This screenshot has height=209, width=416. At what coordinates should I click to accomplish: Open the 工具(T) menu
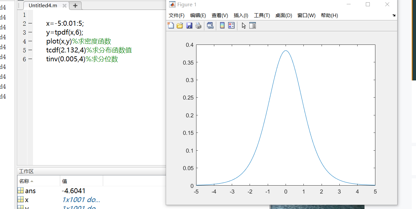click(x=262, y=15)
